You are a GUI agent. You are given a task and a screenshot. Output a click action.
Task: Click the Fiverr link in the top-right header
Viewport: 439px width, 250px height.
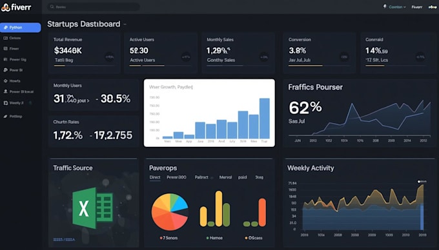click(x=417, y=7)
